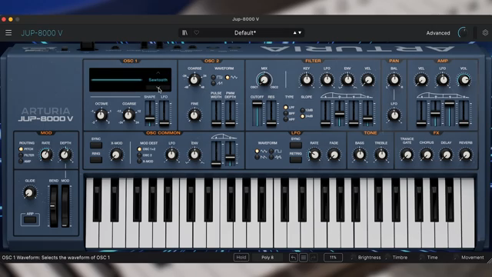
Task: Click the BASS tone knob
Action: click(x=360, y=155)
